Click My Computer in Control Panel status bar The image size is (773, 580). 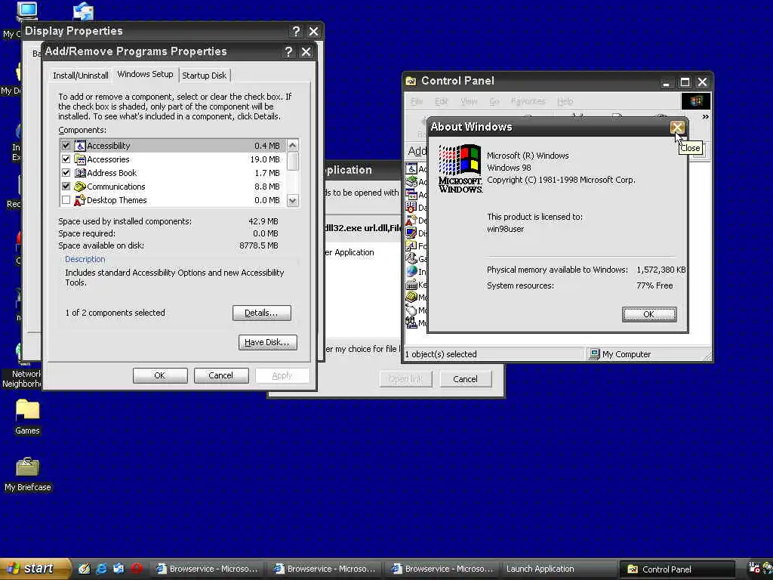pos(621,354)
